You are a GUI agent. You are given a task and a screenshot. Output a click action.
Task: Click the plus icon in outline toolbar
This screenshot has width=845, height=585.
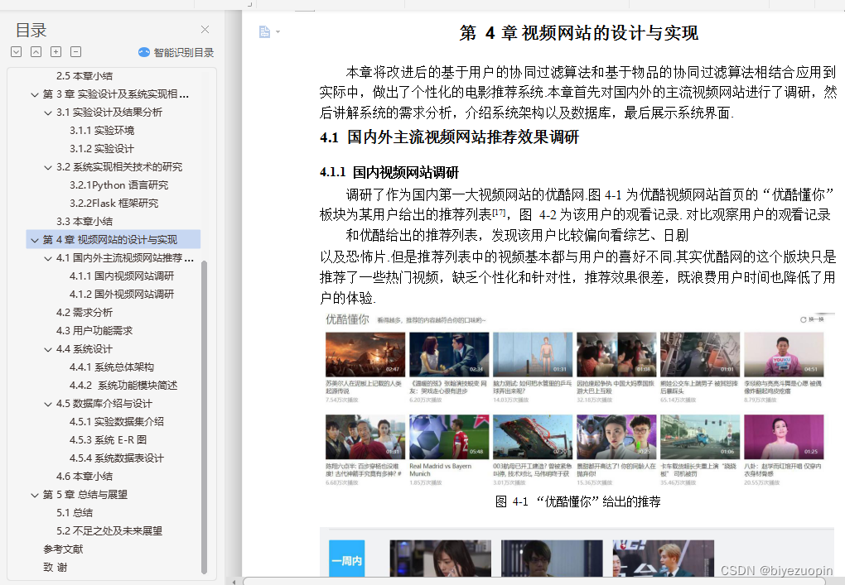[x=56, y=51]
